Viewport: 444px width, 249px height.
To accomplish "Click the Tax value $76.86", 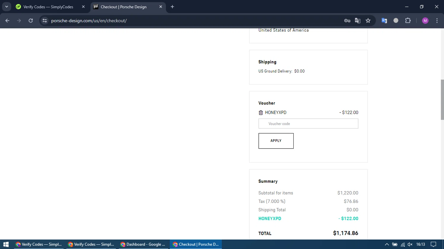I will coord(351,201).
